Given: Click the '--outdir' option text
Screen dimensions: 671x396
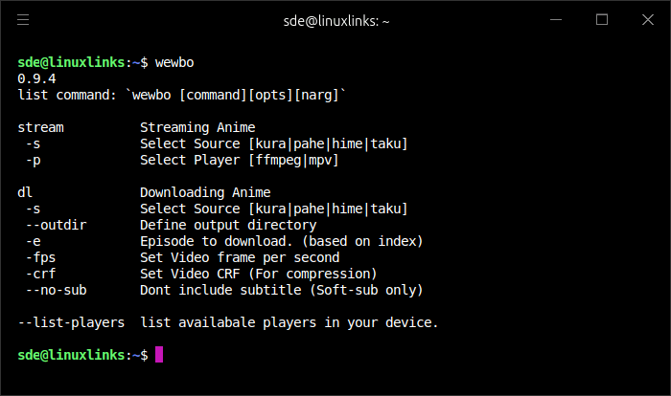Looking at the screenshot, I should 57,225.
